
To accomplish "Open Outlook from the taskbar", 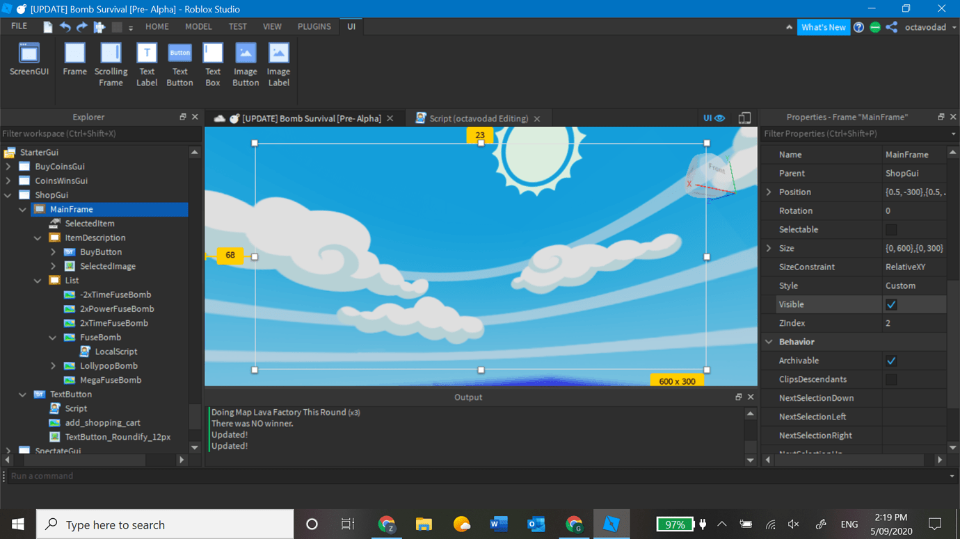I will (536, 524).
